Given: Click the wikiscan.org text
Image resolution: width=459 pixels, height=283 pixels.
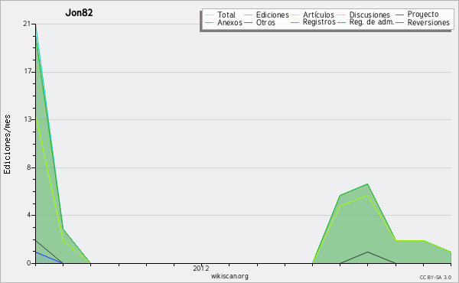Looking at the screenshot, I should 229,276.
